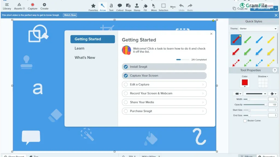Click the Undo button
The image size is (280, 157).
[x=182, y=7]
